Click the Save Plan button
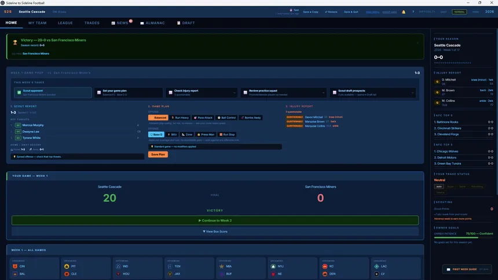Image resolution: width=498 pixels, height=280 pixels. click(x=158, y=154)
